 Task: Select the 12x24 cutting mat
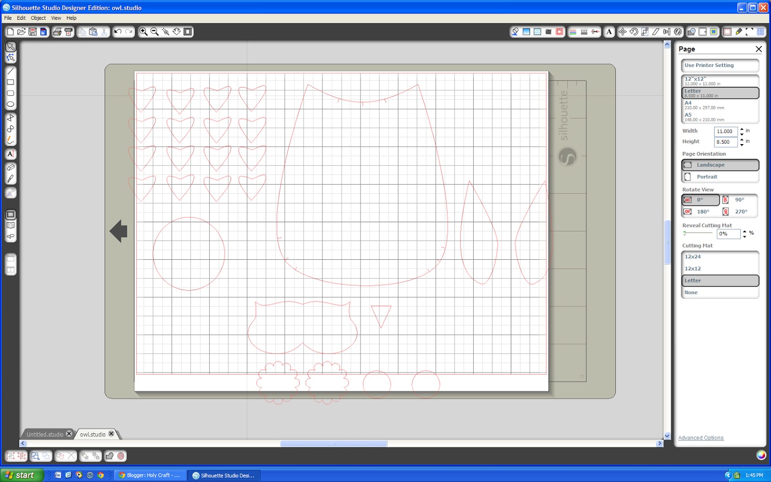tap(720, 257)
